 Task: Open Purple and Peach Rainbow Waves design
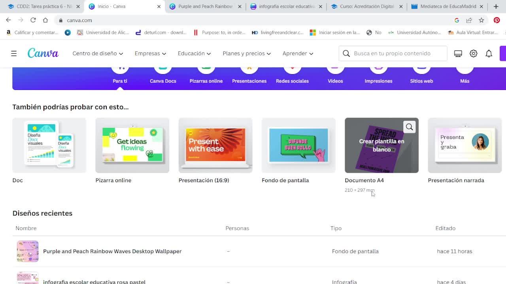pyautogui.click(x=112, y=251)
